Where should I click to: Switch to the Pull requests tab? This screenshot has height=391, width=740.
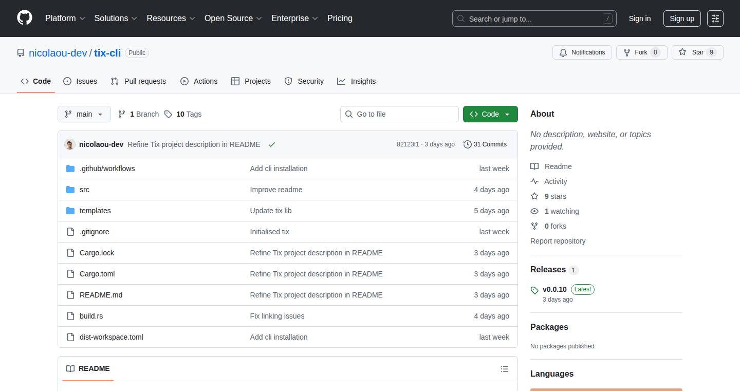[138, 81]
